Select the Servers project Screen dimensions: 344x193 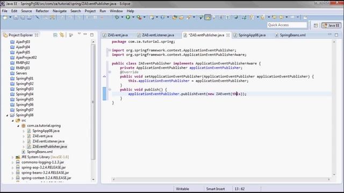(x=21, y=73)
